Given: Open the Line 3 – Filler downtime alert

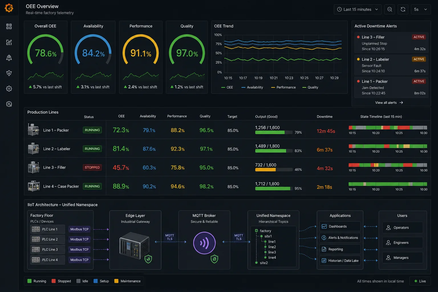Looking at the screenshot, I should 391,43.
